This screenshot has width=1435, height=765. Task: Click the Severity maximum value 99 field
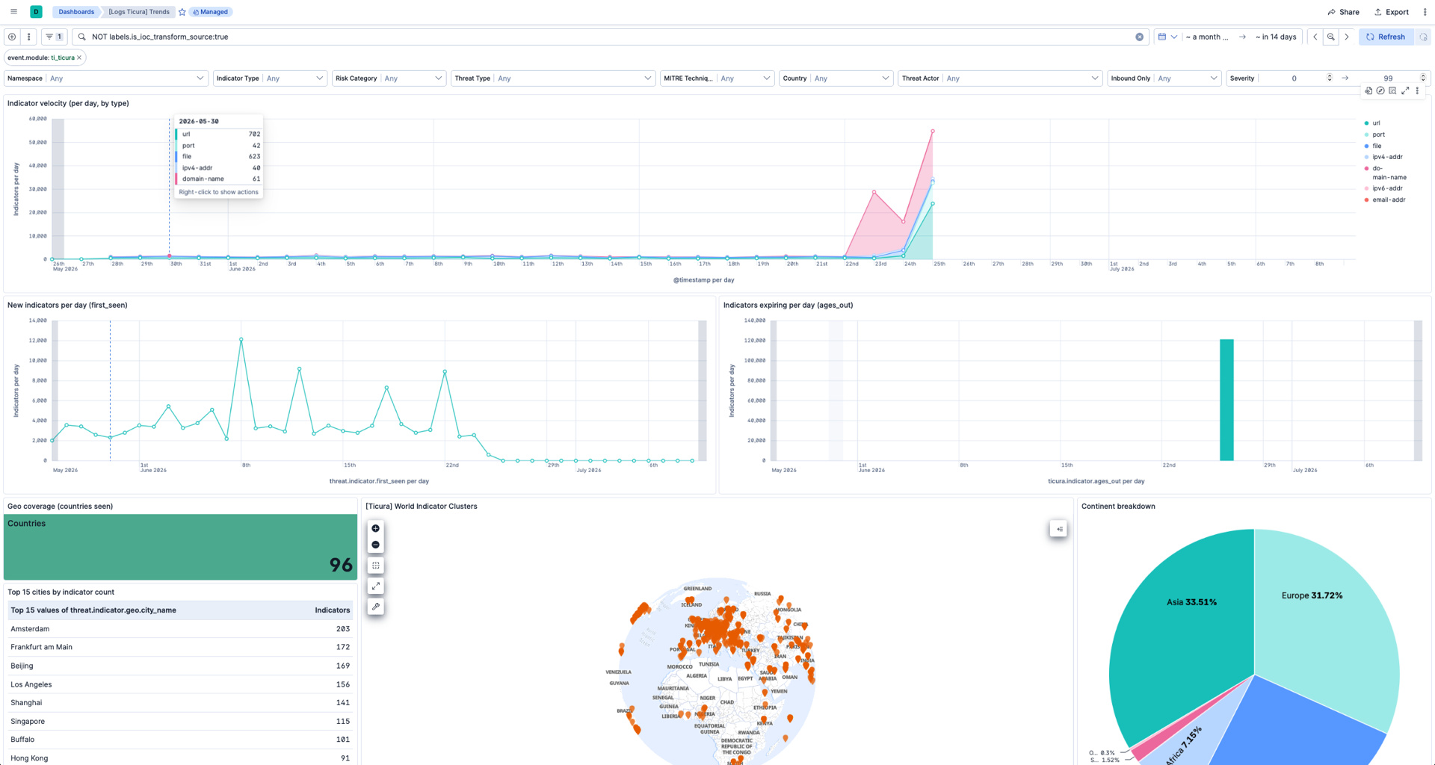1387,78
